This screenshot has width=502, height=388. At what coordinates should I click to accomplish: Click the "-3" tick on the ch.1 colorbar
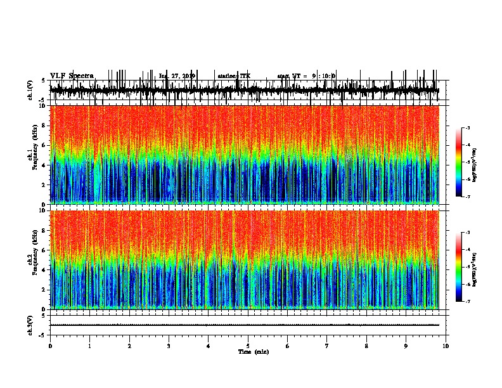point(467,127)
